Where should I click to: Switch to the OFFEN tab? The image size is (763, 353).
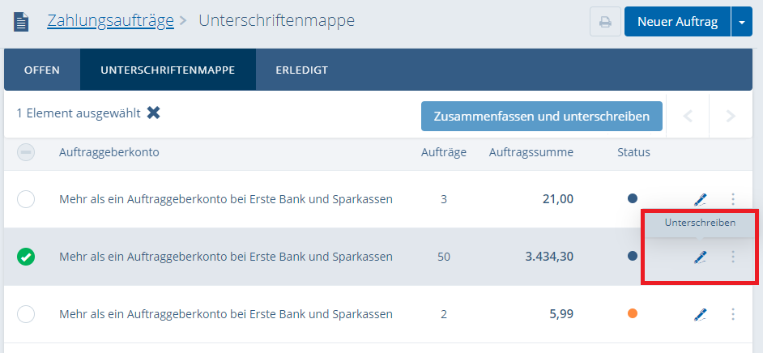click(42, 70)
